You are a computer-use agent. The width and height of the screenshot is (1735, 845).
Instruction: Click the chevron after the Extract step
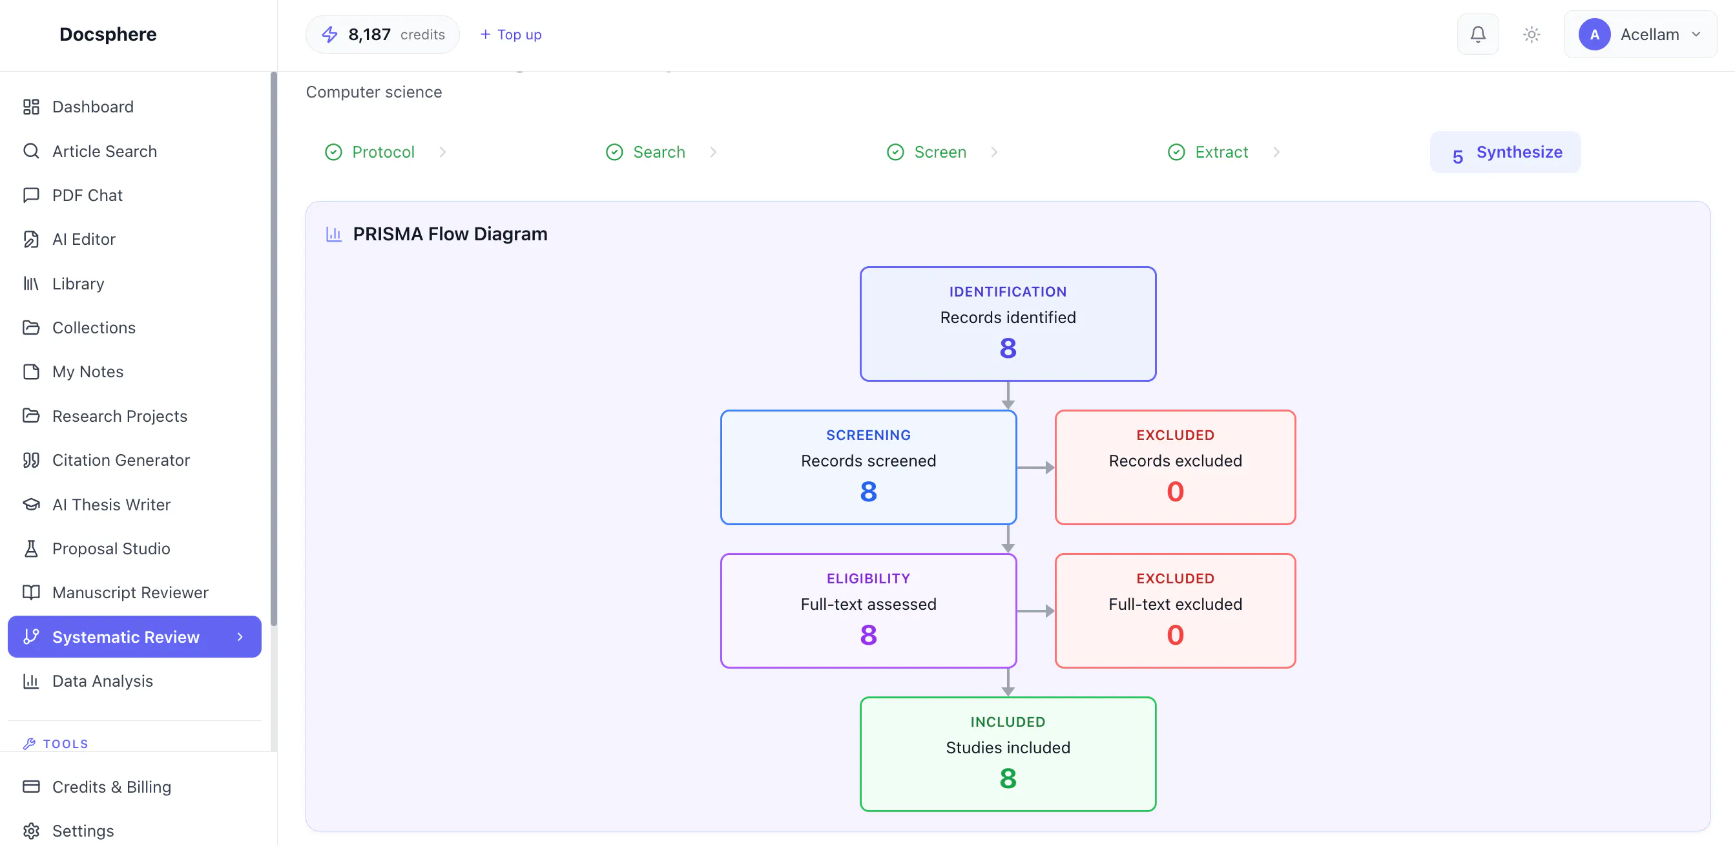pos(1276,152)
